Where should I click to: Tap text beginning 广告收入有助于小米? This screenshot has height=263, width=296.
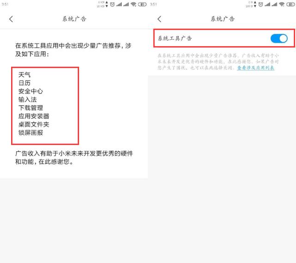pyautogui.click(x=74, y=157)
